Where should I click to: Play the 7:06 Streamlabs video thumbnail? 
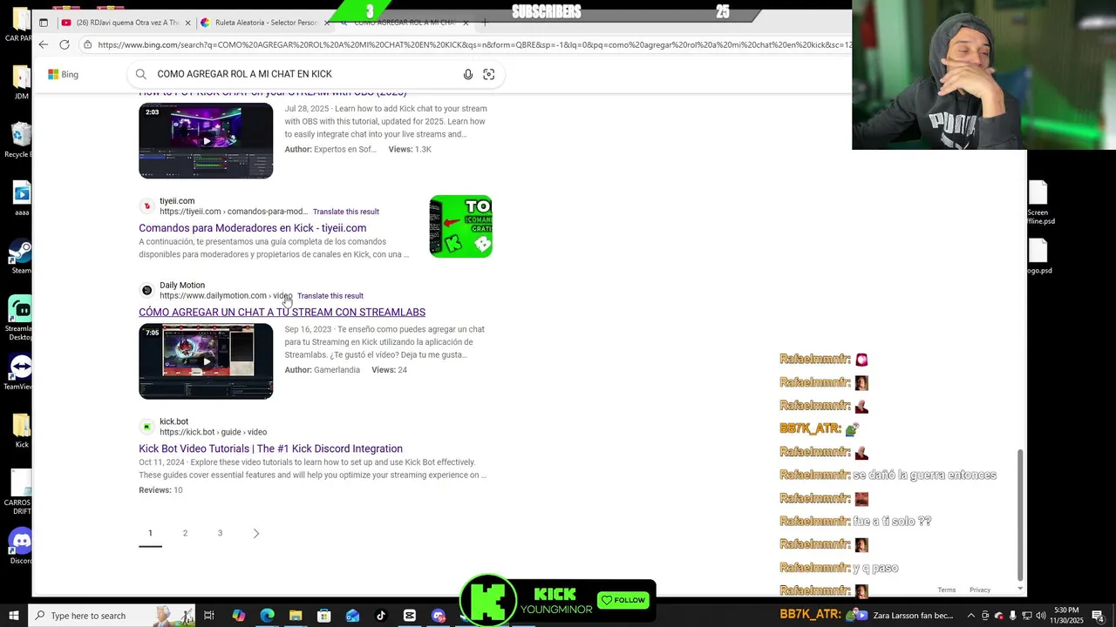tap(206, 361)
